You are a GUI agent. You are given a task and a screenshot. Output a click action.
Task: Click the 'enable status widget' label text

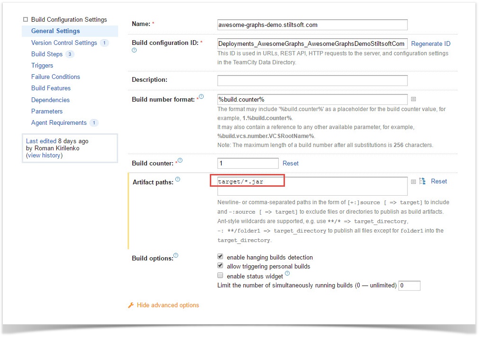point(255,276)
